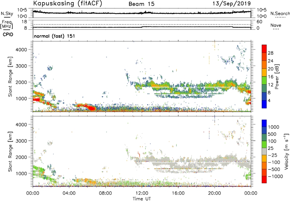
Task: Click the "4" power colorbar tick label
Action: click(x=269, y=100)
